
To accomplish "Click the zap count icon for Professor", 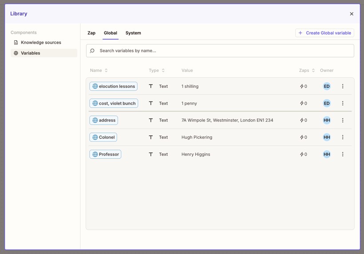I will (x=302, y=154).
